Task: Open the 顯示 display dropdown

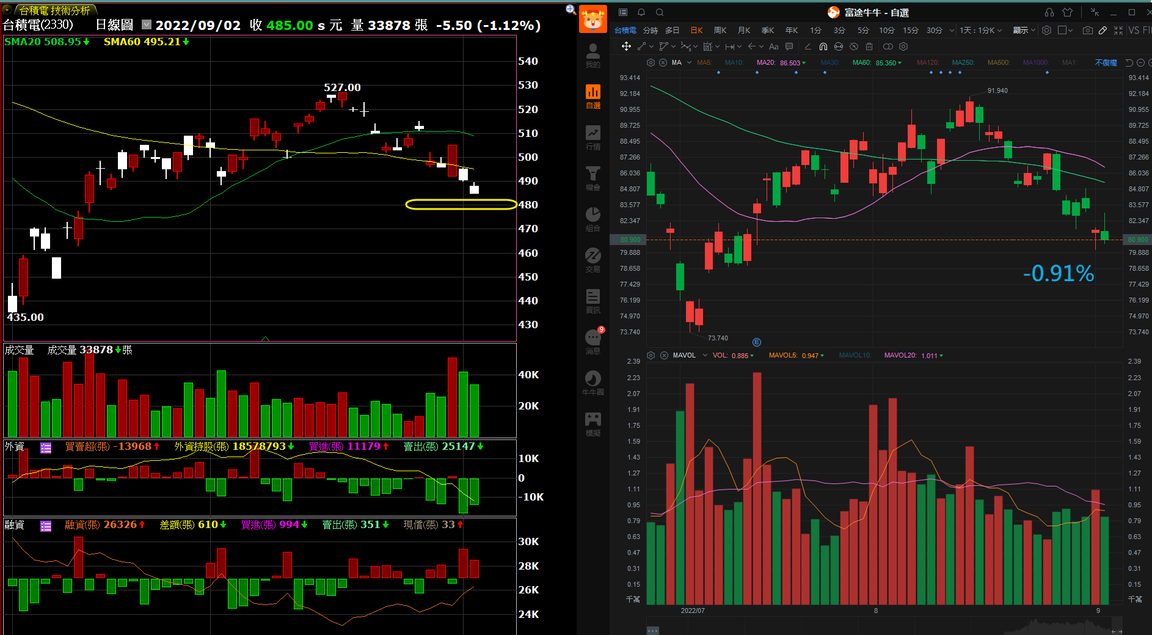Action: pyautogui.click(x=1024, y=30)
